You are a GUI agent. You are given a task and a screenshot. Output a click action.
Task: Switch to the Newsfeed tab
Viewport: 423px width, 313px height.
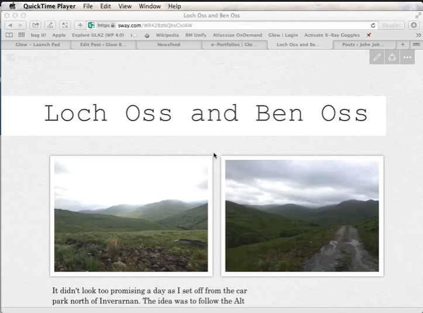pyautogui.click(x=168, y=44)
